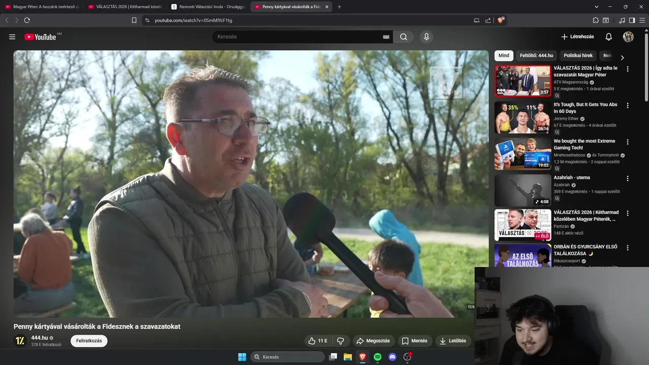Open the tab search window icon in the toolbar

tap(606, 20)
